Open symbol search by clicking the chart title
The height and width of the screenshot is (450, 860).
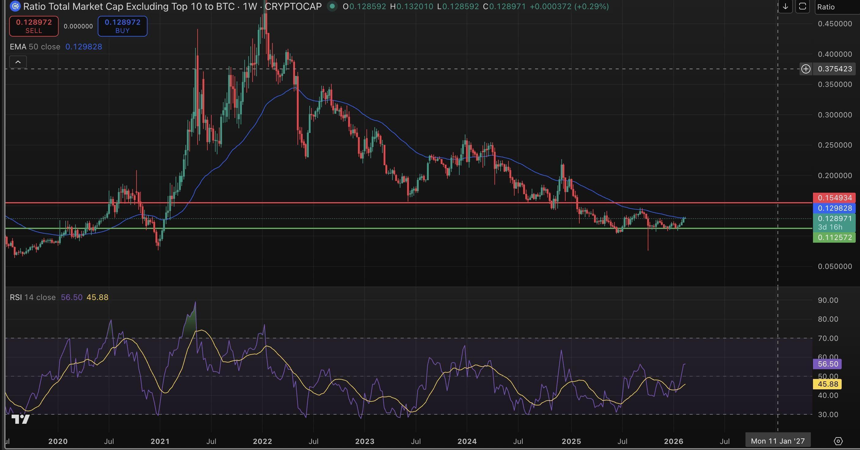point(130,6)
